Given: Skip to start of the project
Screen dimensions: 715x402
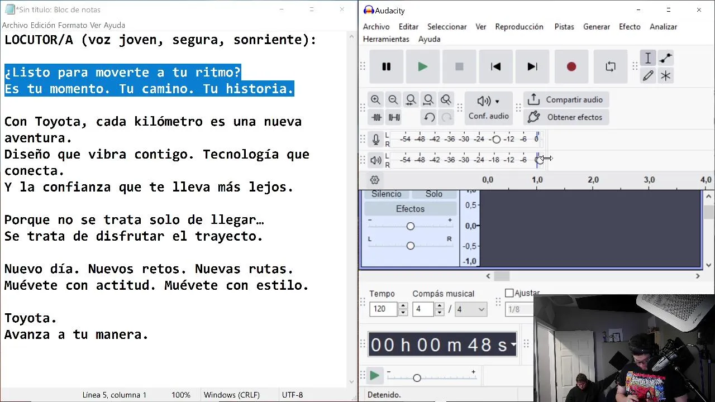Looking at the screenshot, I should [495, 66].
